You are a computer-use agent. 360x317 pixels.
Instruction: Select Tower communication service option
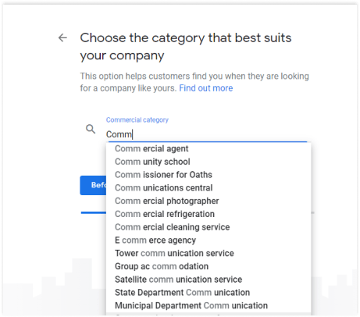click(209, 253)
